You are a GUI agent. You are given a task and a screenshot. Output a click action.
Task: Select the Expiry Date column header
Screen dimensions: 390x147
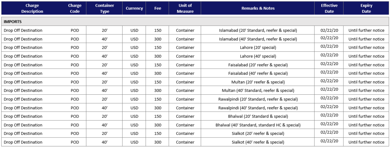click(x=366, y=9)
